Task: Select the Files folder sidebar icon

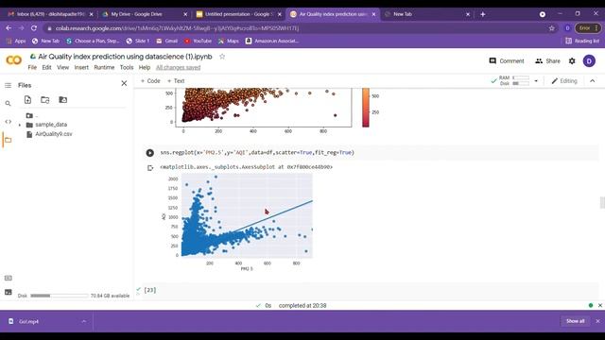Action: [8, 140]
